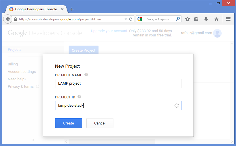This screenshot has height=146, width=236.
Task: Click the Cancel button
Action: pyautogui.click(x=100, y=123)
